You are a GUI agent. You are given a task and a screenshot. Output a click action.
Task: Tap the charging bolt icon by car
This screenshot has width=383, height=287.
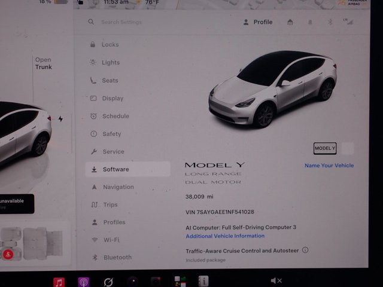tap(60, 119)
